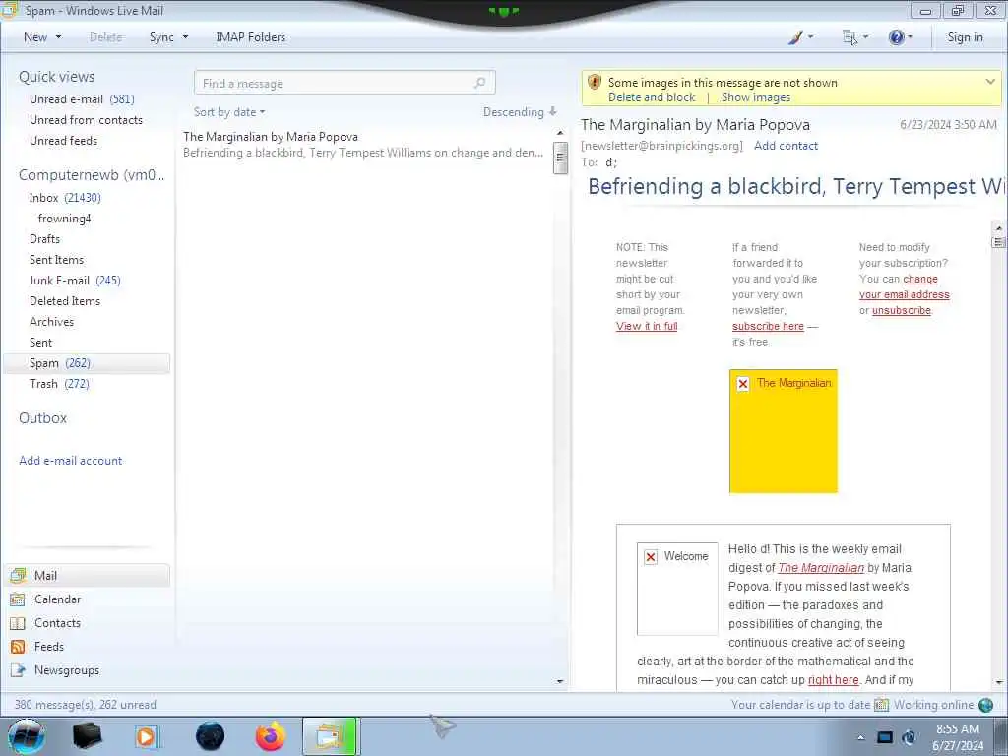Click the unsubscribe link
The width and height of the screenshot is (1008, 756).
(x=902, y=310)
